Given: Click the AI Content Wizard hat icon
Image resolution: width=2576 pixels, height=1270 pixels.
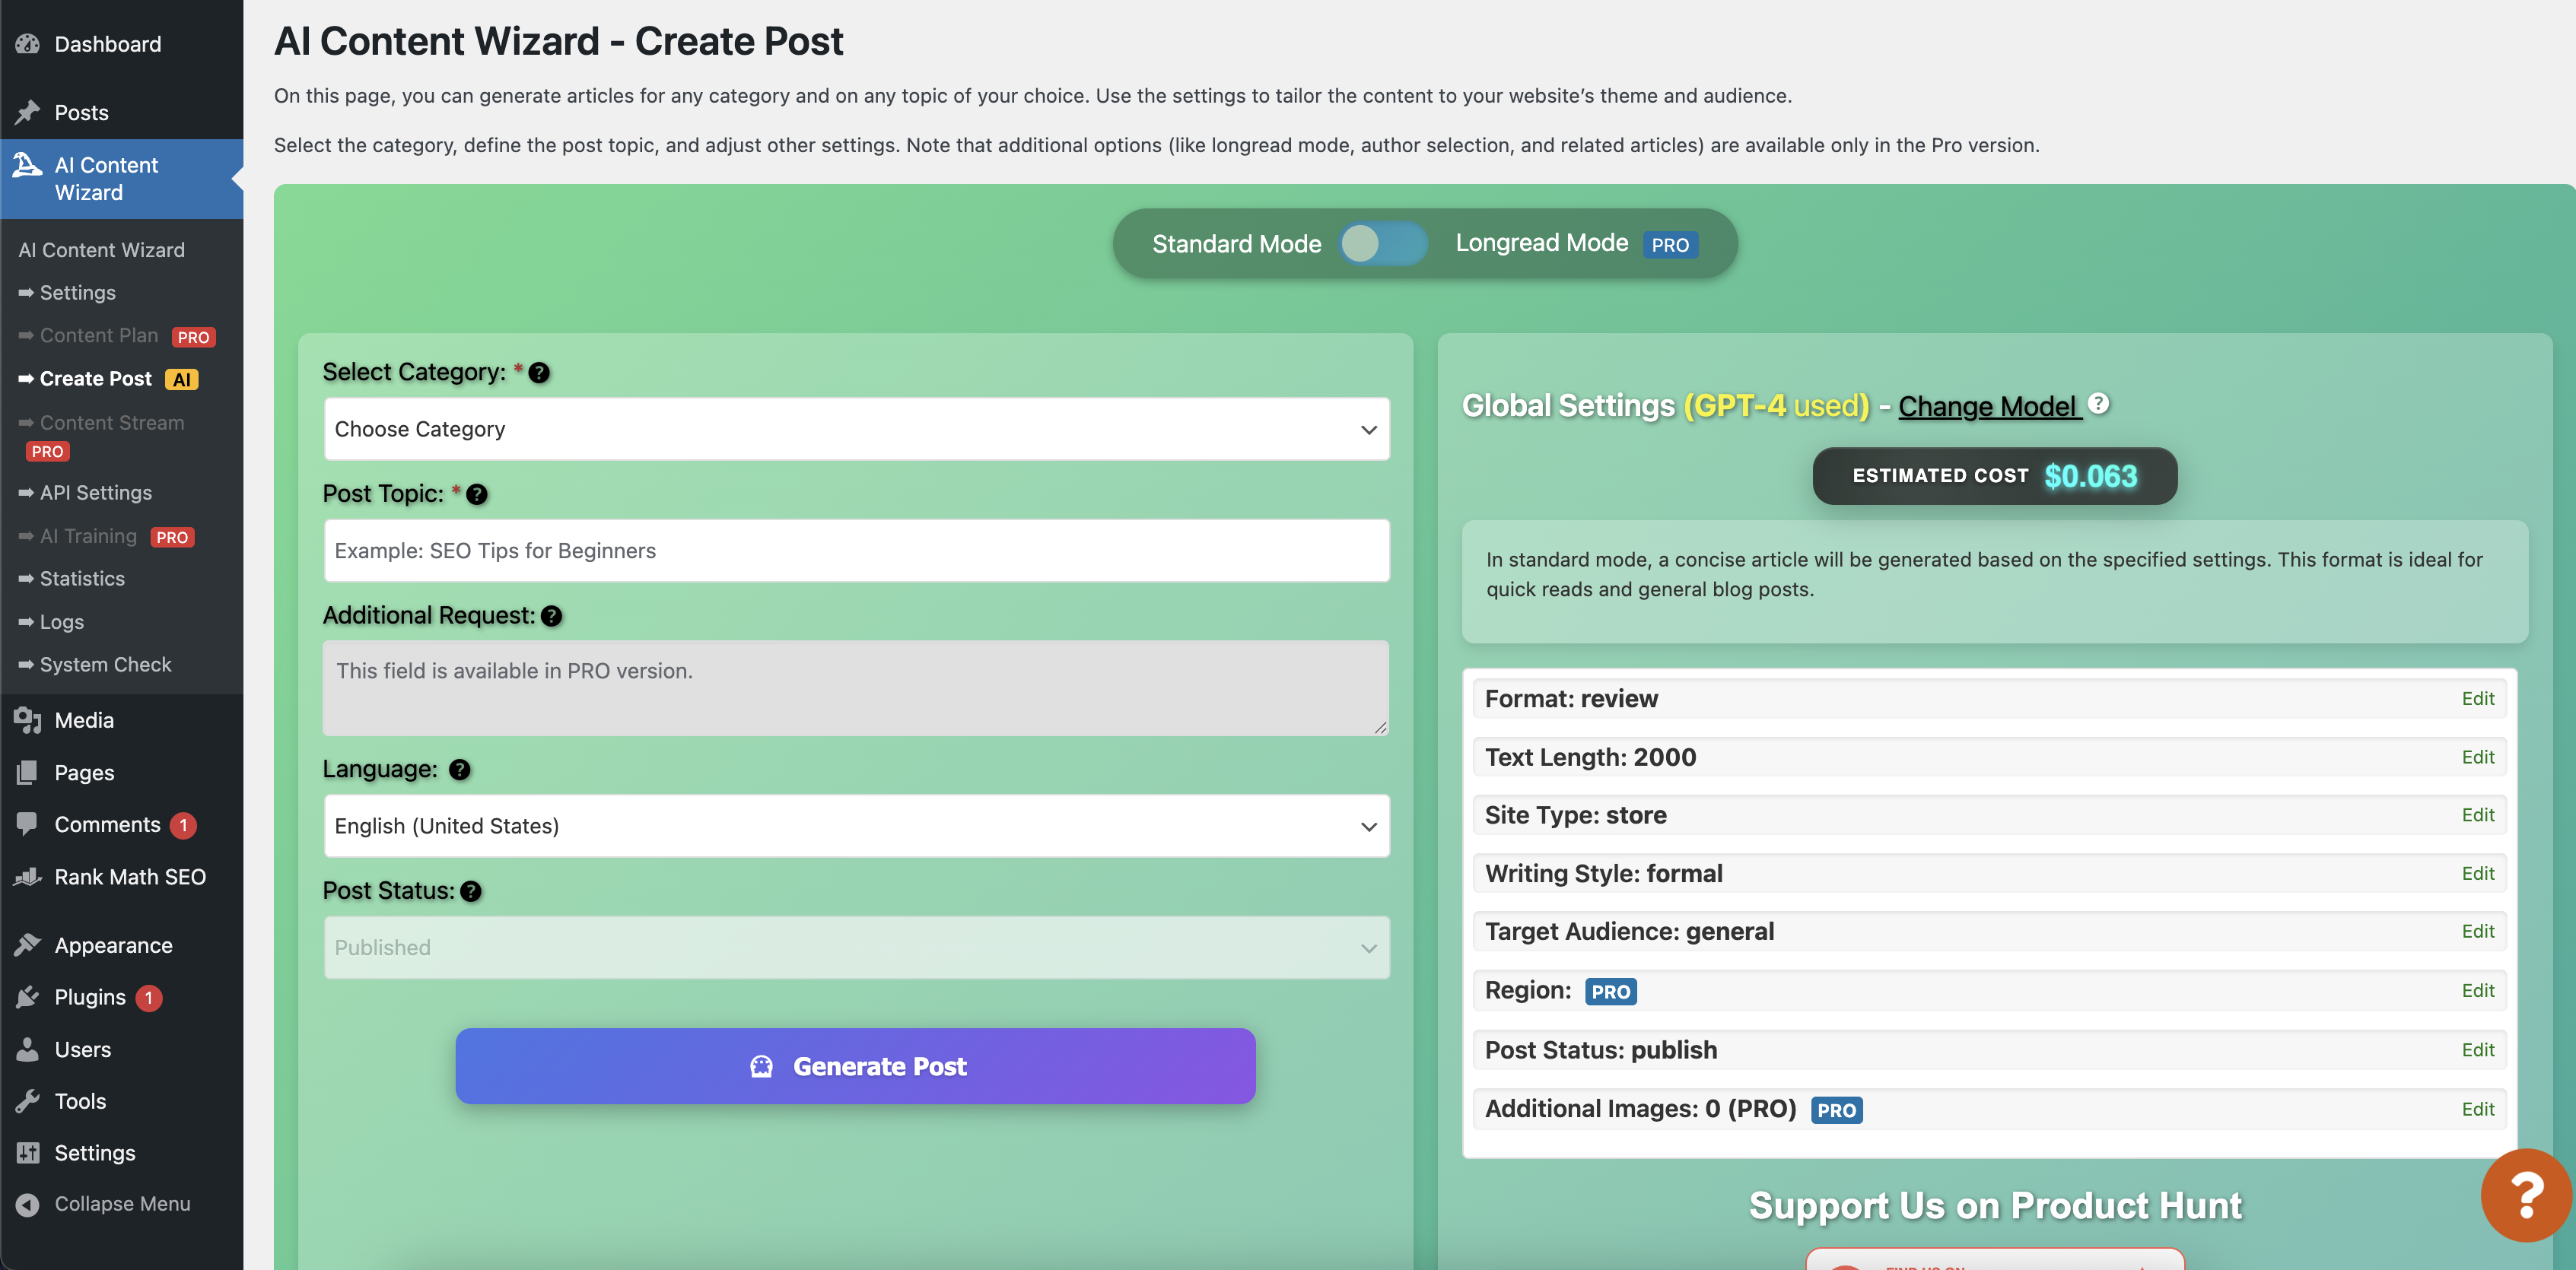Looking at the screenshot, I should tap(27, 165).
